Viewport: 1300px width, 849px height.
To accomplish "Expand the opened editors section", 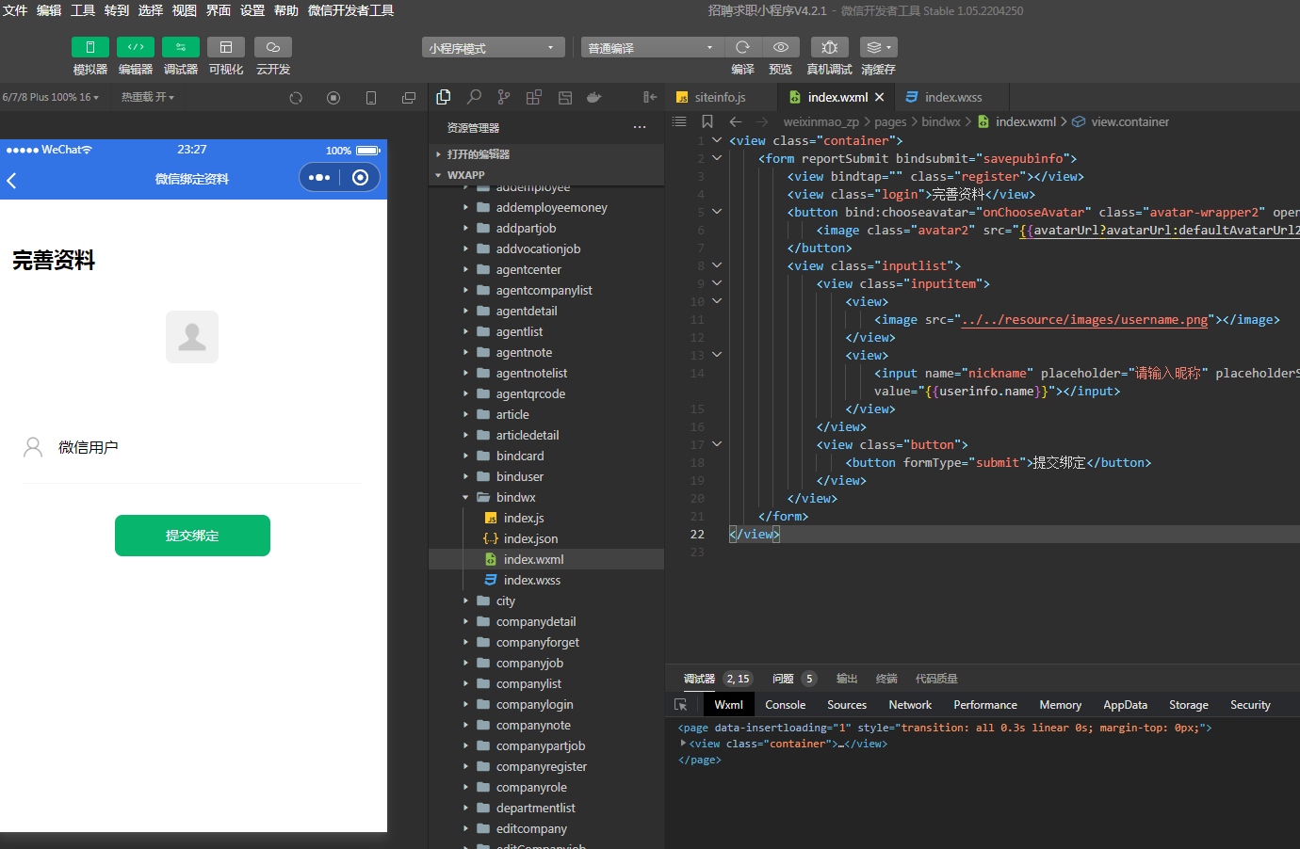I will coord(546,154).
